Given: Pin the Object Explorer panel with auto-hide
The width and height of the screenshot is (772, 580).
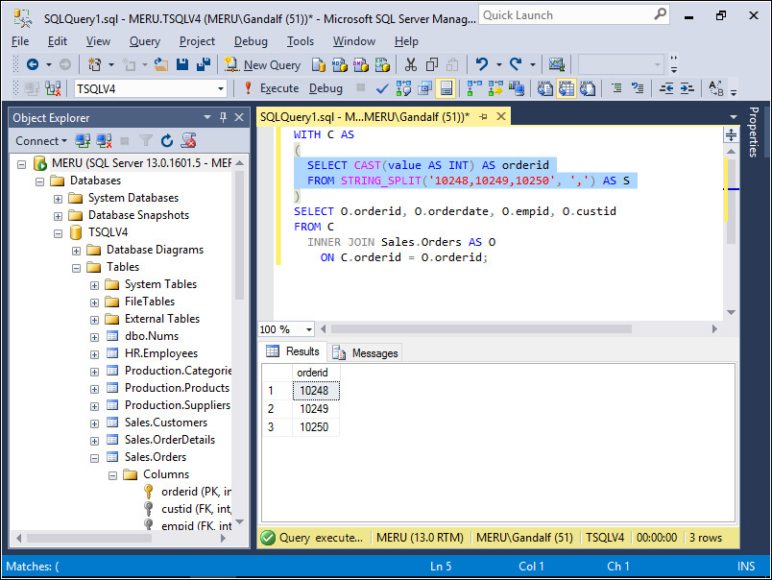Looking at the screenshot, I should 223,117.
